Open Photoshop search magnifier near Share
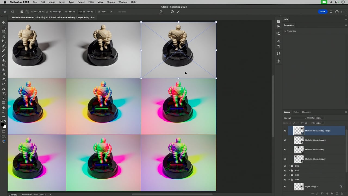Viewport: 348px width, 196px height. (331, 12)
